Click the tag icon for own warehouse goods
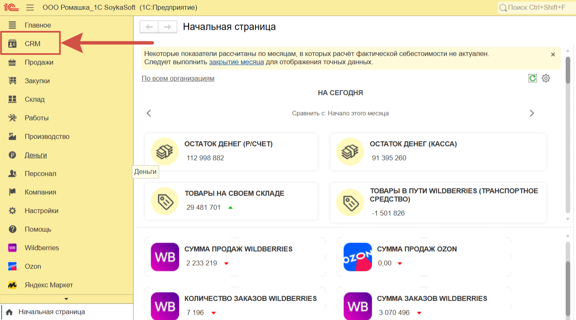576x320 pixels. pos(165,201)
